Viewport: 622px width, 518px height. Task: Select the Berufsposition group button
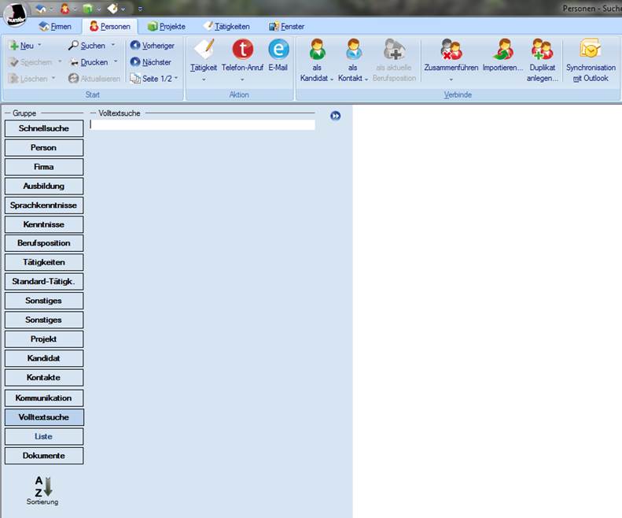click(43, 243)
